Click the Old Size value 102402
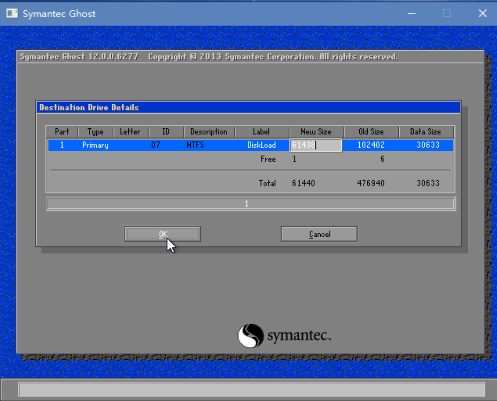The height and width of the screenshot is (401, 497). [371, 145]
